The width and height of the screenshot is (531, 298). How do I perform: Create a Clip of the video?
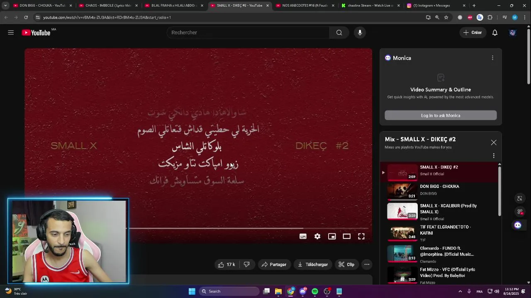point(346,264)
